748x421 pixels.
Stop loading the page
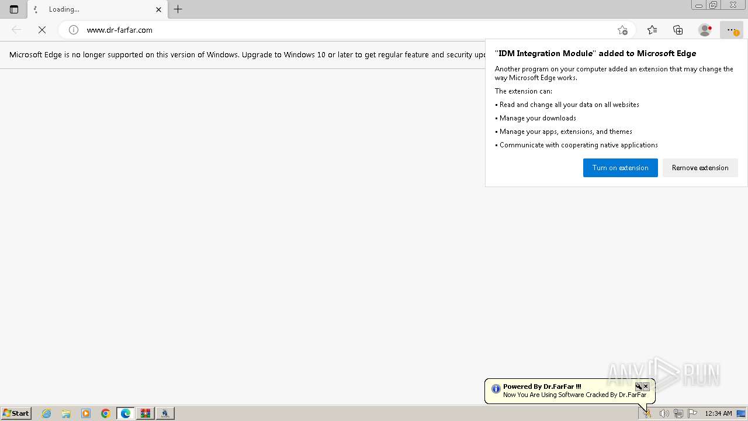coord(42,30)
